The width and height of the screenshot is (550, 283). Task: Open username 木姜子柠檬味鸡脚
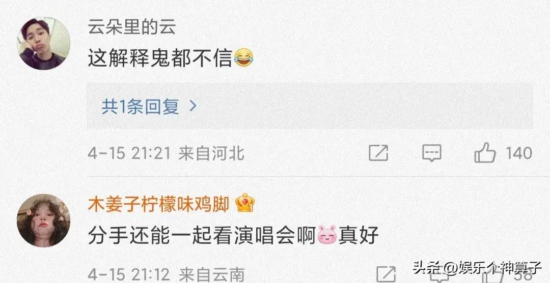pyautogui.click(x=158, y=204)
